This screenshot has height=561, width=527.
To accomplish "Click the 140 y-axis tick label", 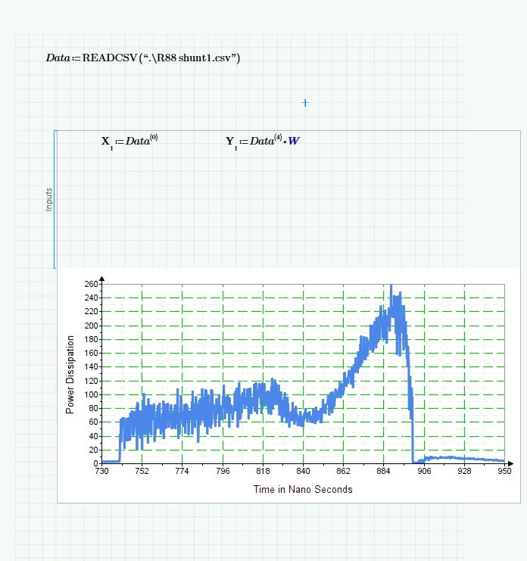I will (91, 366).
